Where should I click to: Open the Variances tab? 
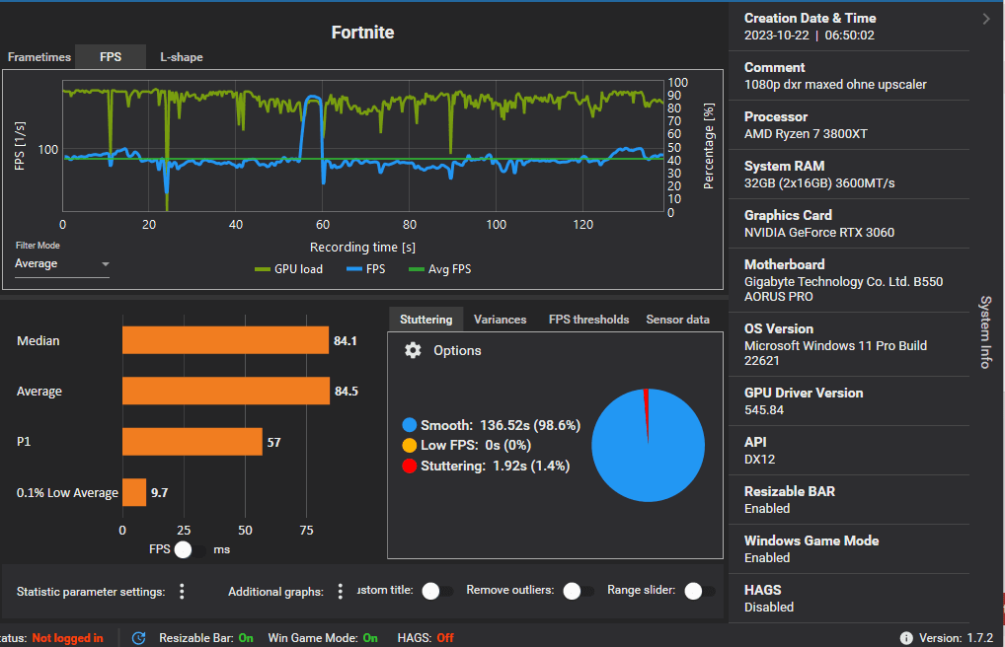tap(500, 319)
